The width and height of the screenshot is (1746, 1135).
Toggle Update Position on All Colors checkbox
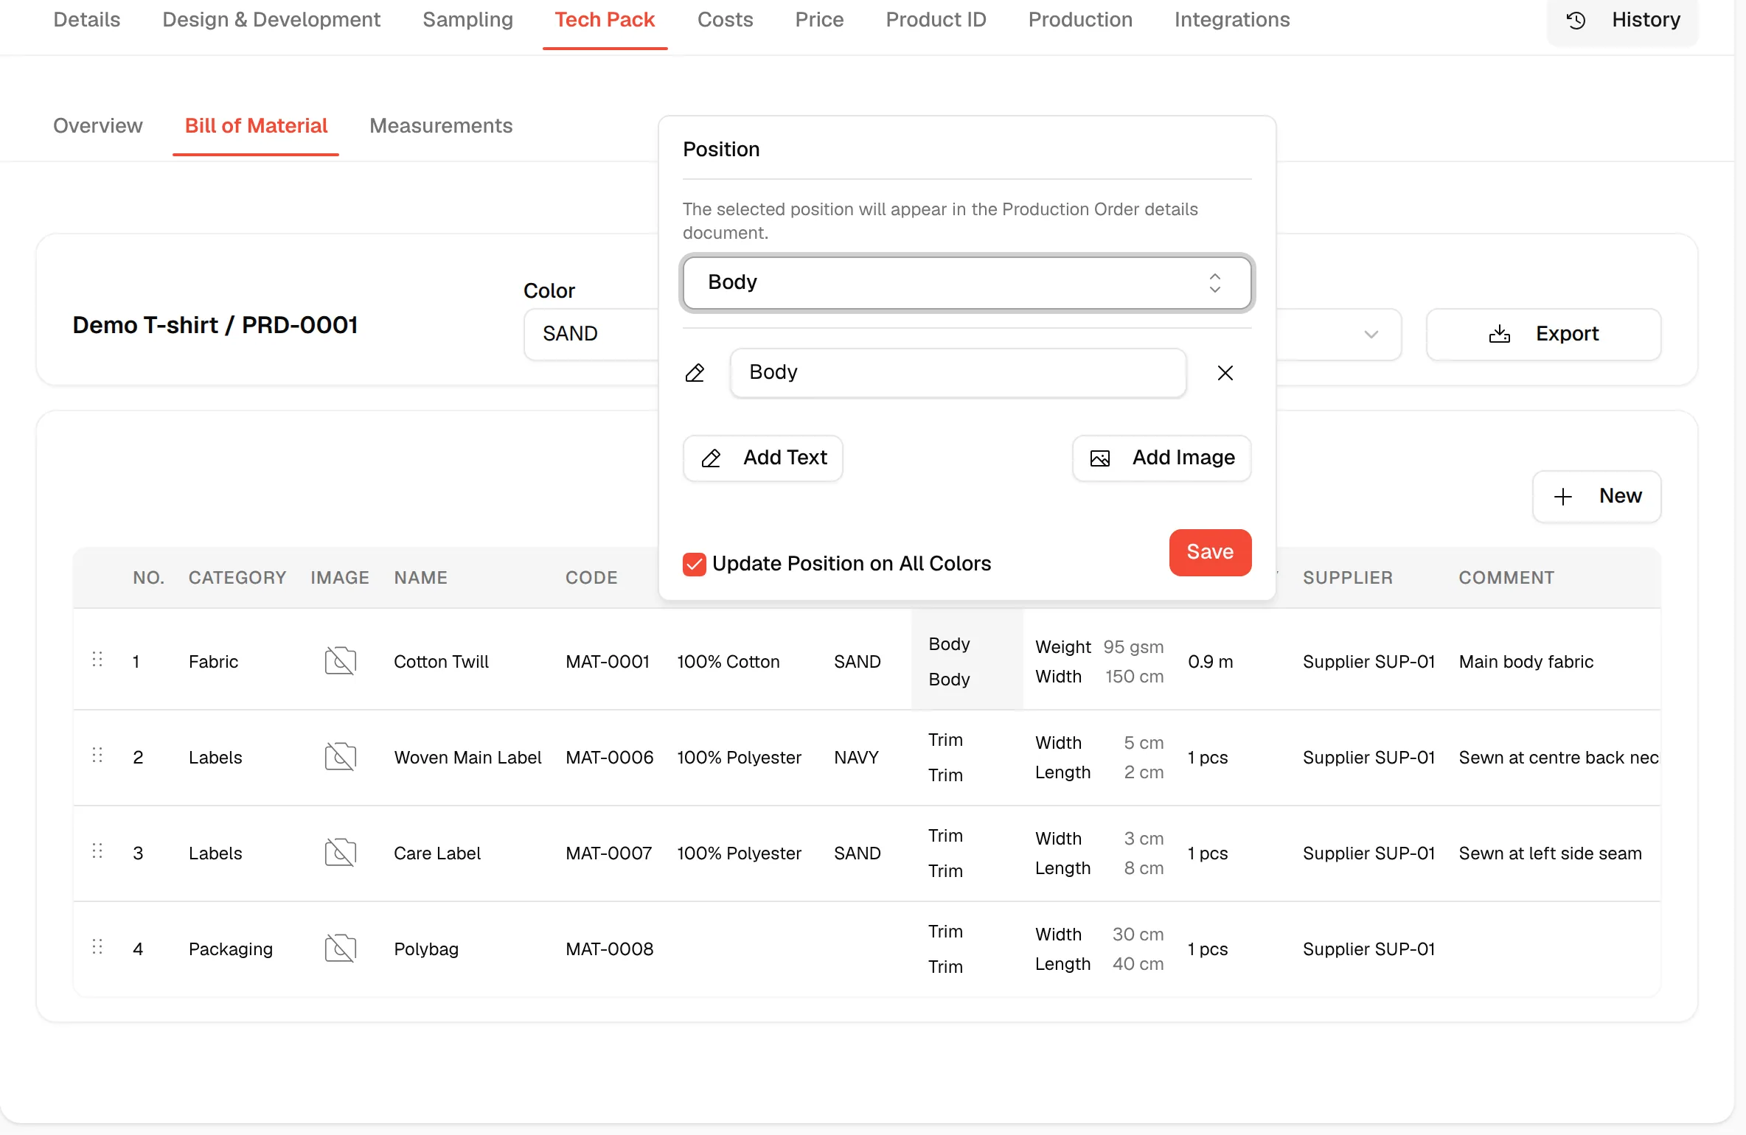point(695,565)
